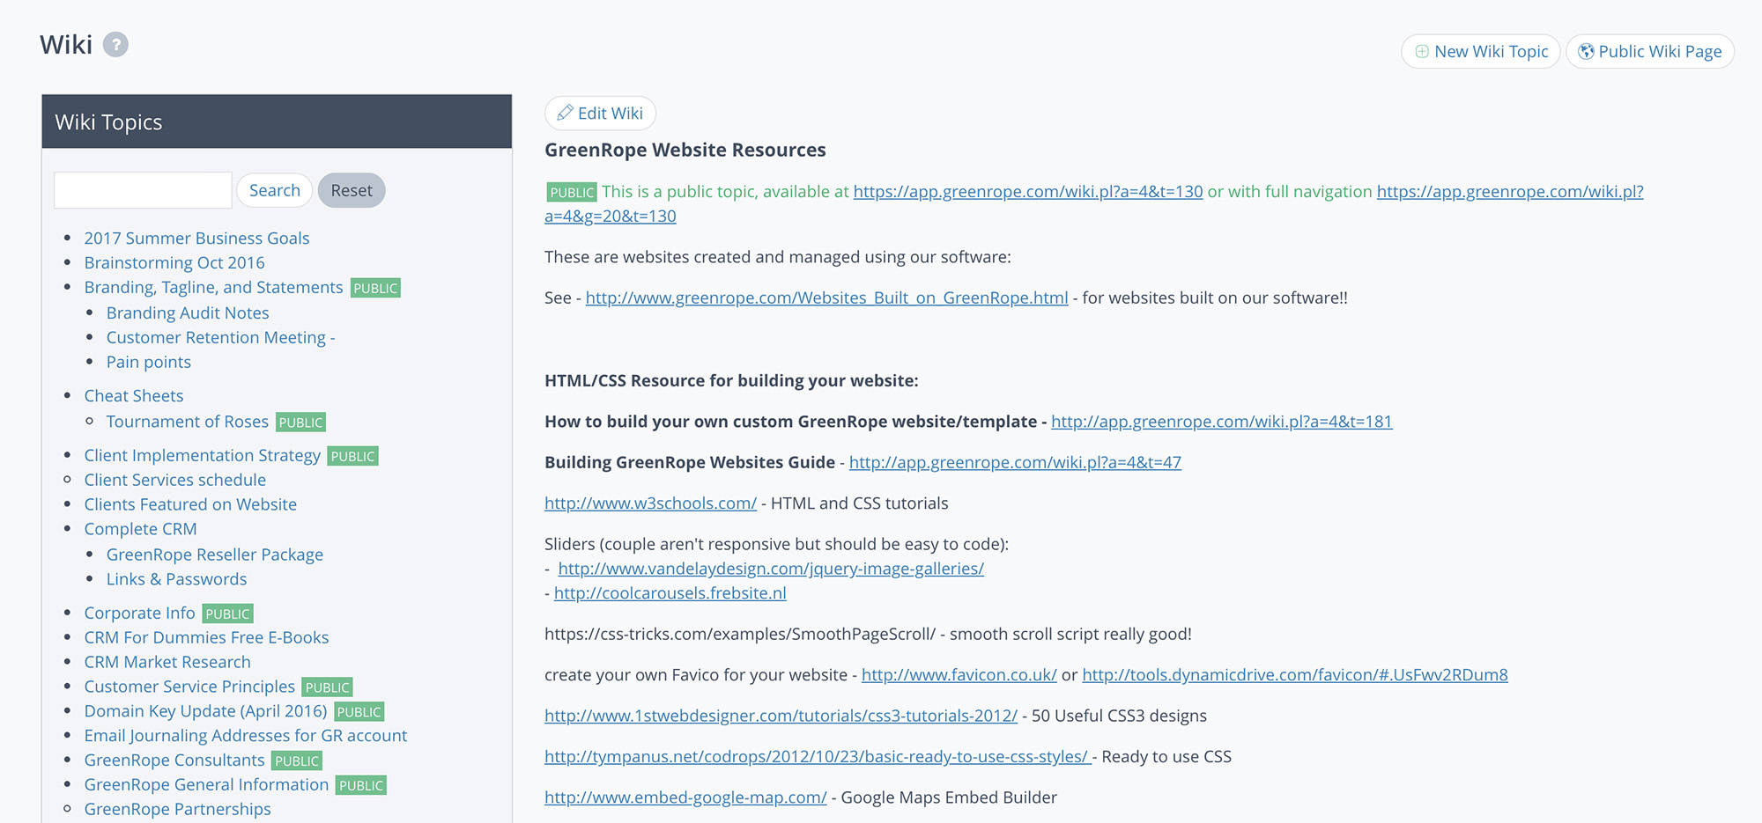Screen dimensions: 1762x823
Task: Open the Cheat Sheets topic
Action: (x=134, y=395)
